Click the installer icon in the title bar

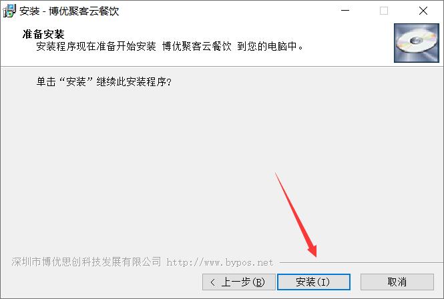pos(9,11)
